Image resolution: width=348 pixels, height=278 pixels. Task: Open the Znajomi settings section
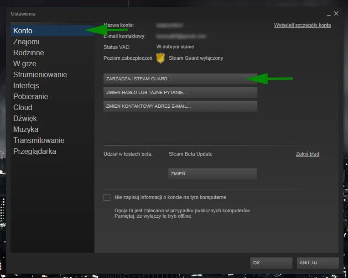coord(26,42)
